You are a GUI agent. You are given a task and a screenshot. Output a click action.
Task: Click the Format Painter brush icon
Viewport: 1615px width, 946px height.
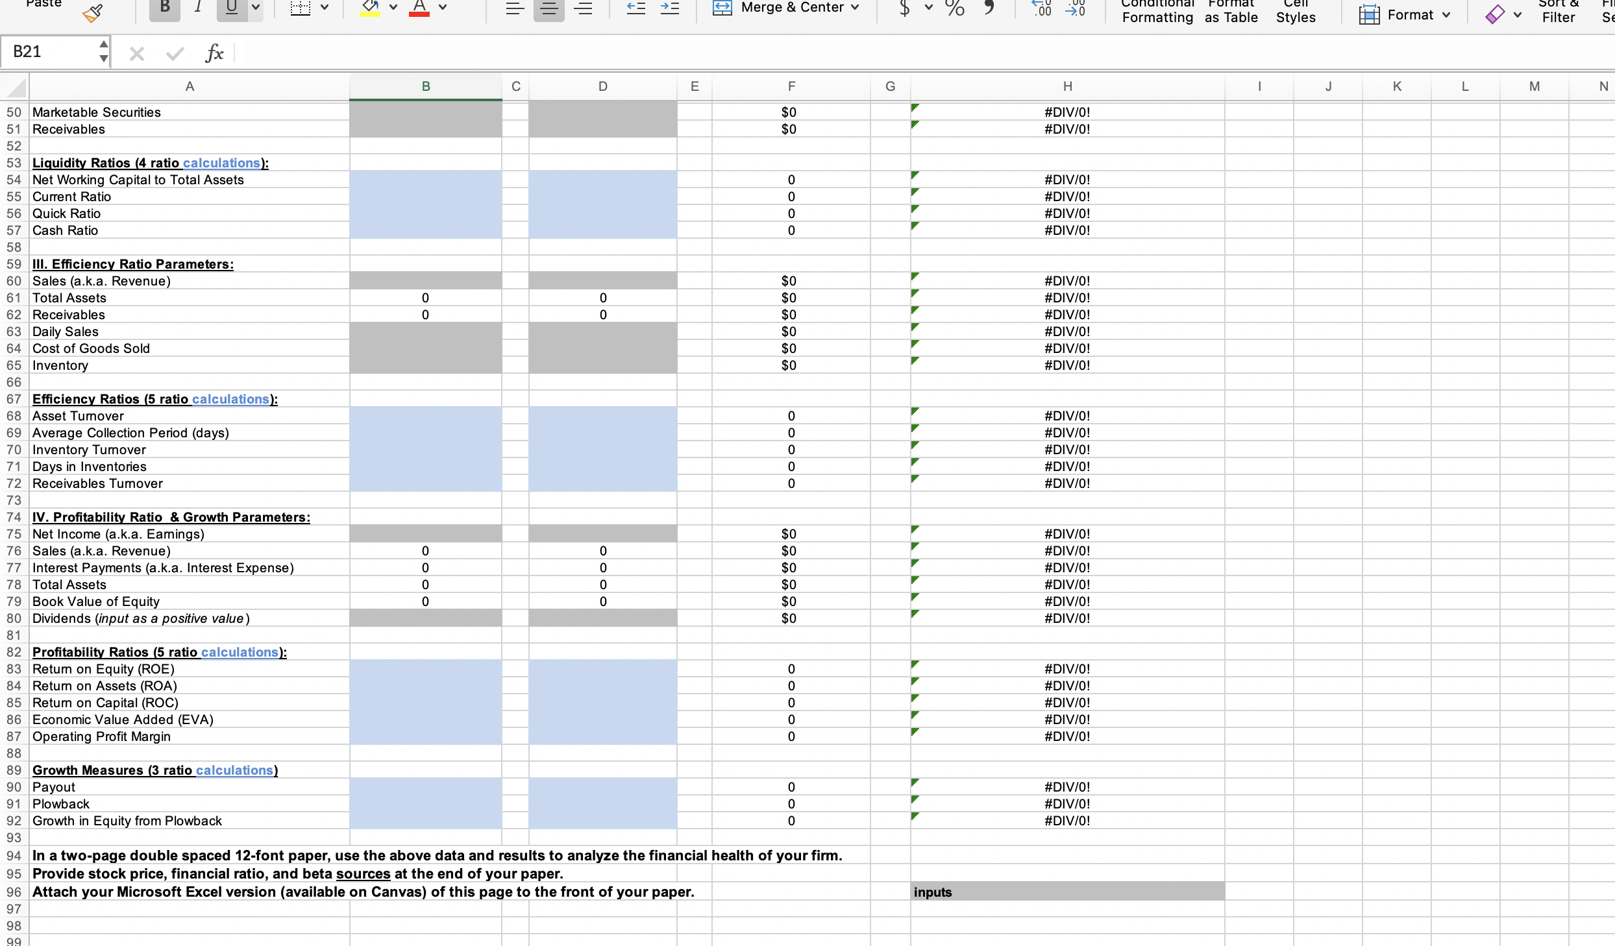[x=93, y=12]
